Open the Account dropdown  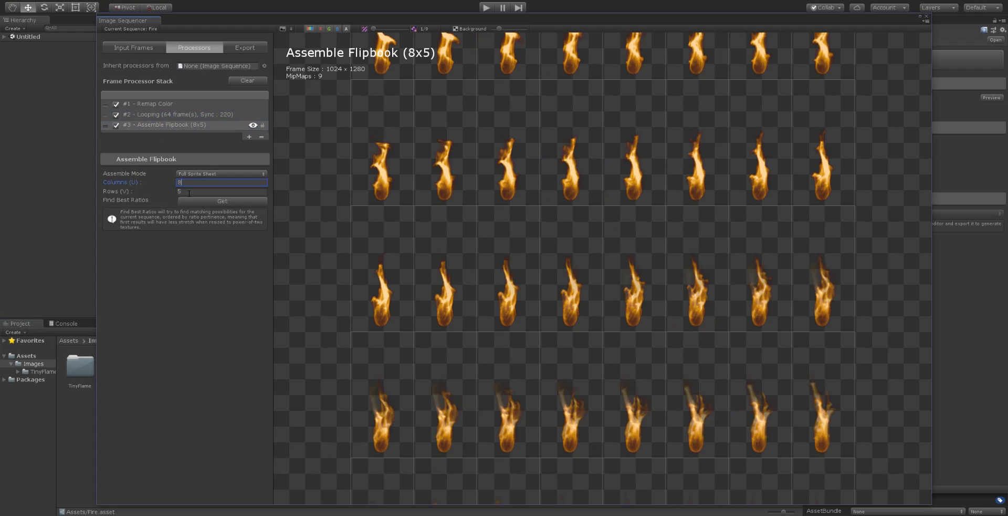(x=889, y=7)
